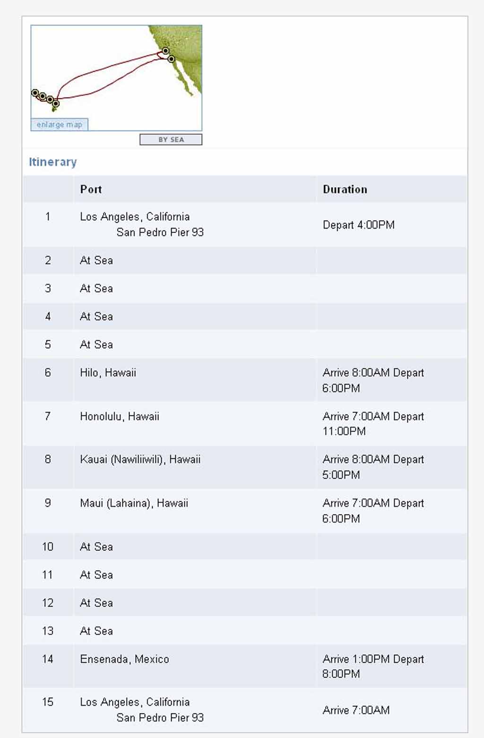Select the Port column header
This screenshot has height=738, width=484.
(x=91, y=189)
